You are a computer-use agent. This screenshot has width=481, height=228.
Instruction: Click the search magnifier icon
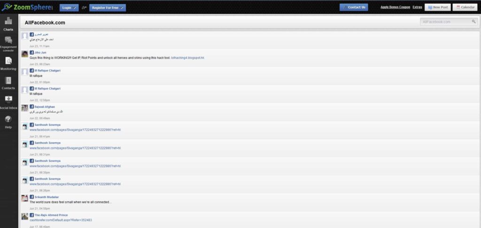coord(473,22)
